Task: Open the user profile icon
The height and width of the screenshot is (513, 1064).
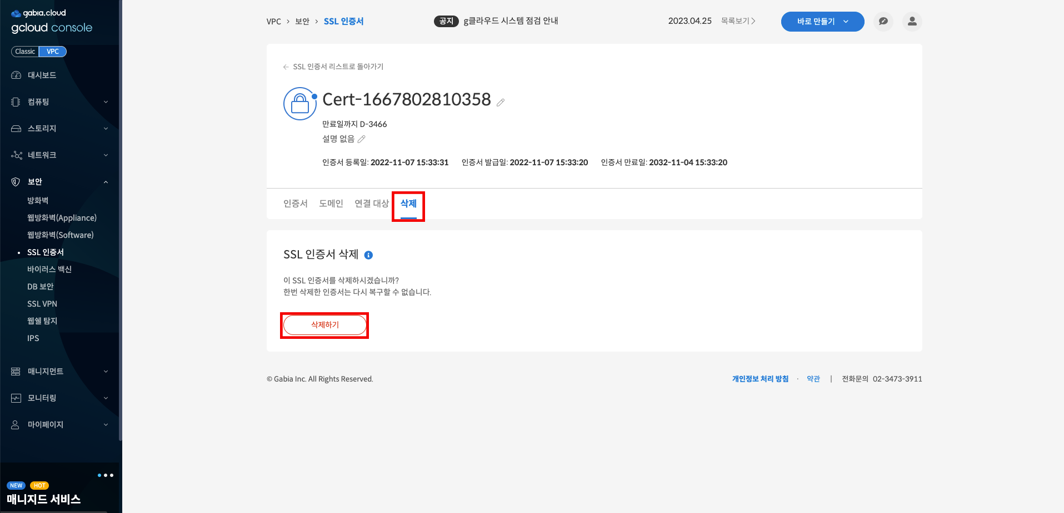Action: pos(912,22)
